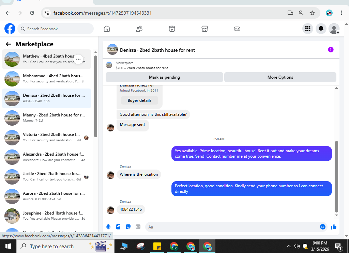Reload the browser page
This screenshot has height=253, width=349.
pos(32,13)
